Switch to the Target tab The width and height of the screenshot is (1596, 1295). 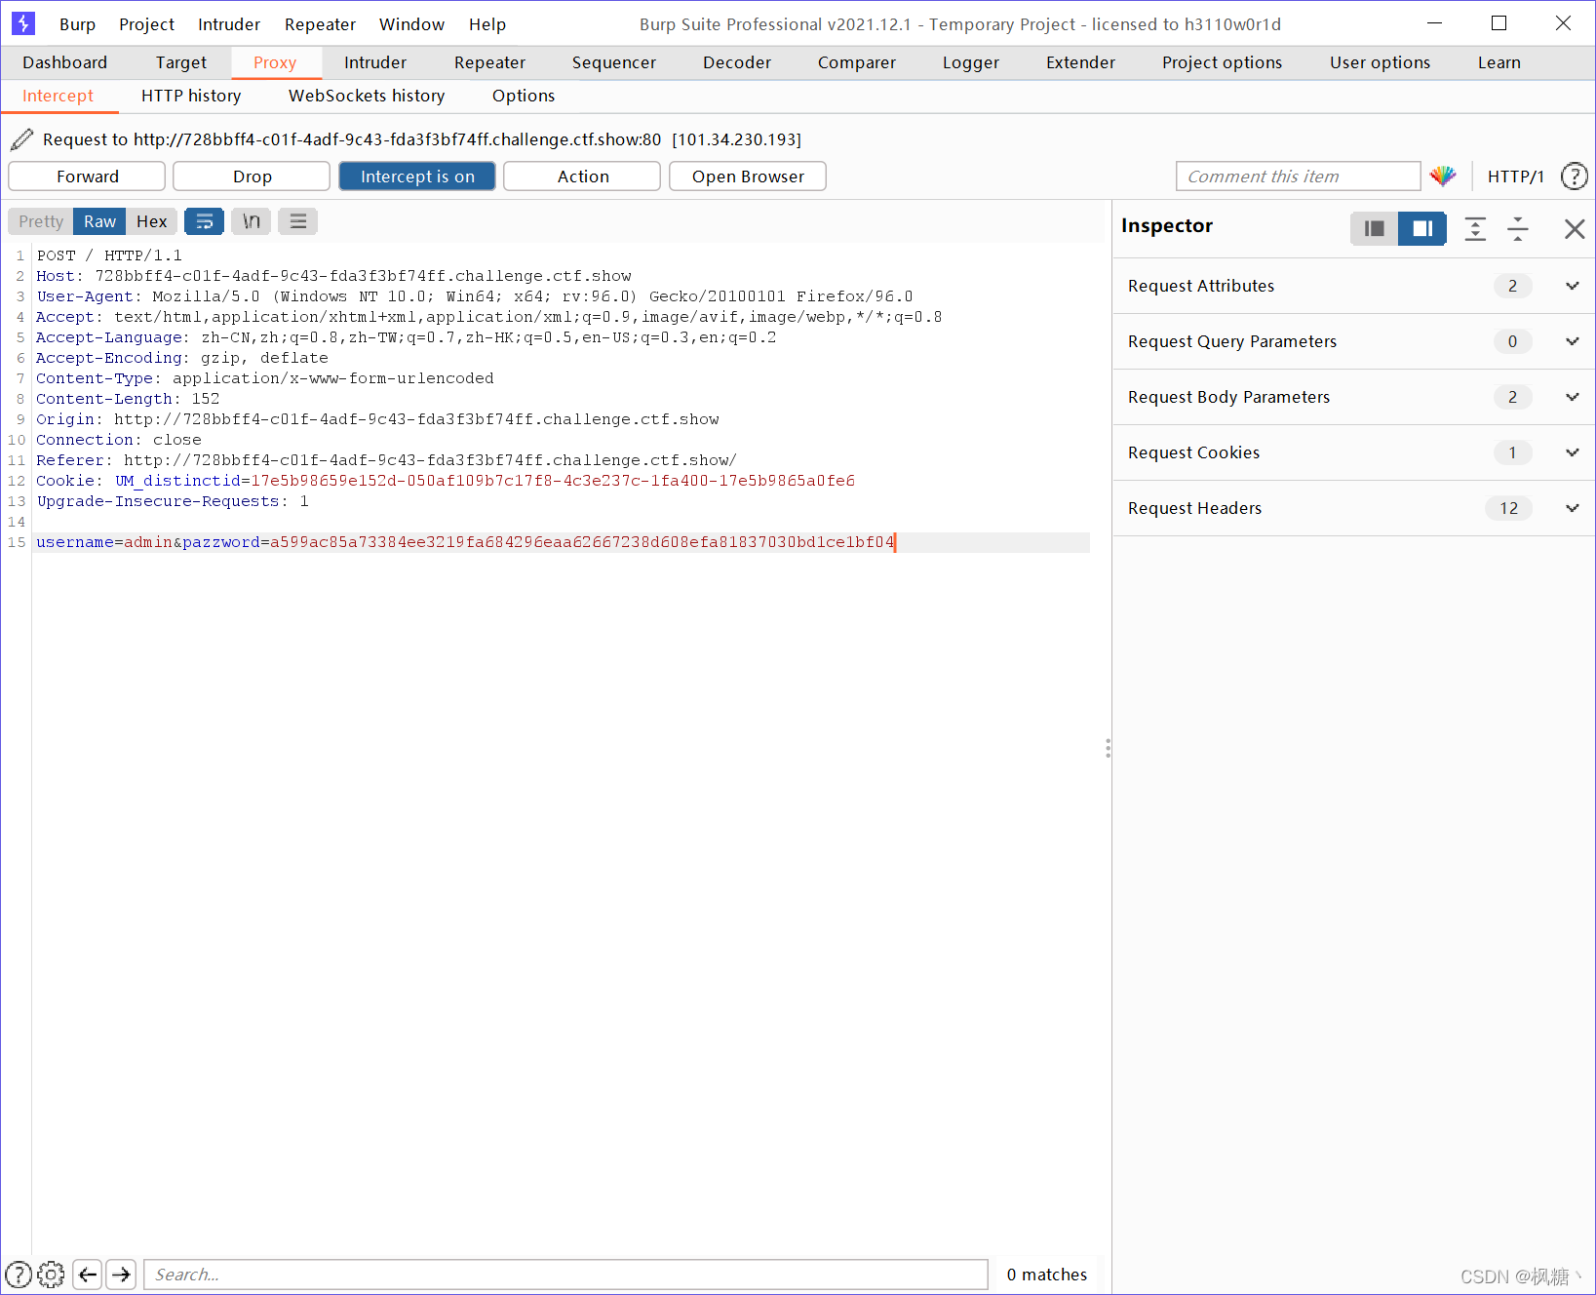point(181,62)
